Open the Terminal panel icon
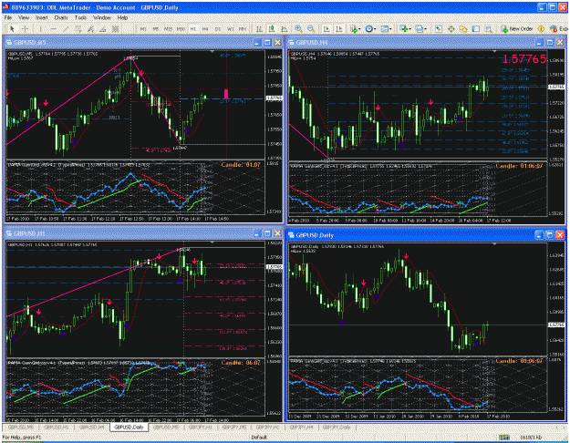Screen dimensions: 570x443 pyautogui.click(x=476, y=28)
